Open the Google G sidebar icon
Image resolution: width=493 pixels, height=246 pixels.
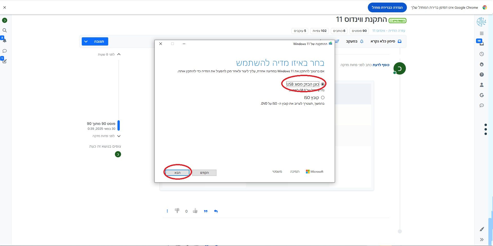482,95
